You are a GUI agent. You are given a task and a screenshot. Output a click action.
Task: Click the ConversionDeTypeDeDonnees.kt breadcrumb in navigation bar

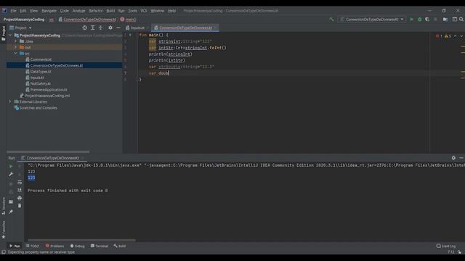point(87,20)
